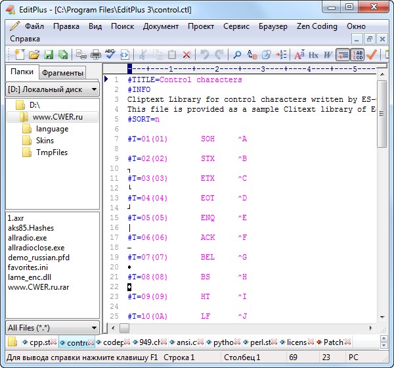Click the Print printer icon
Viewport: 394px width, 368px height.
(95, 55)
